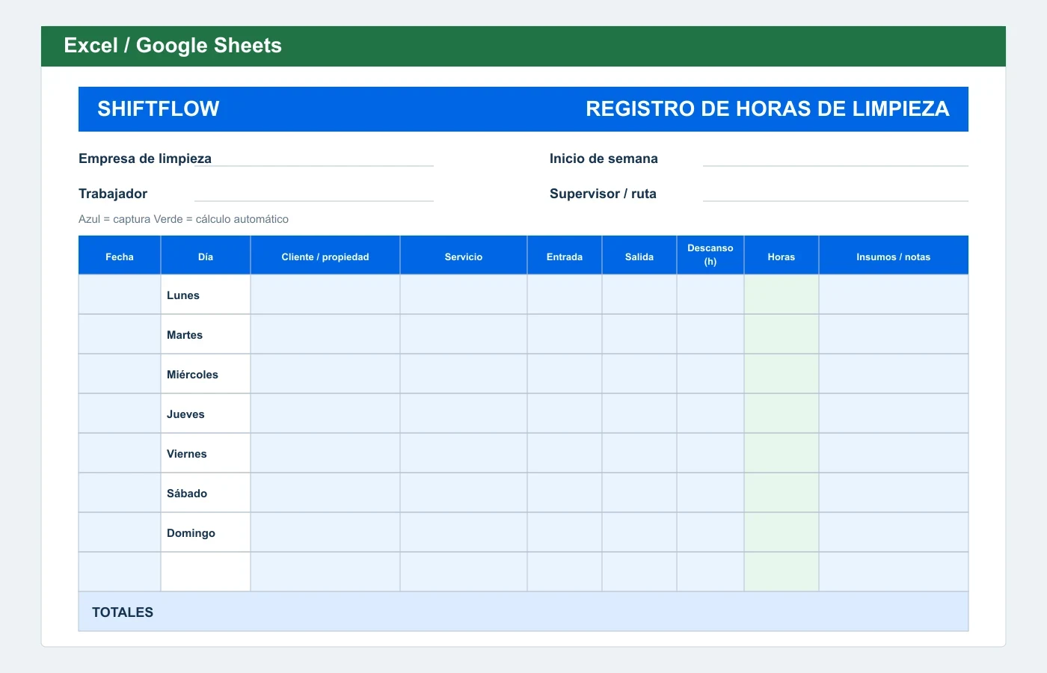Click the Descanso cell in the Sábado row
Screen dimensions: 1047x673
point(710,493)
